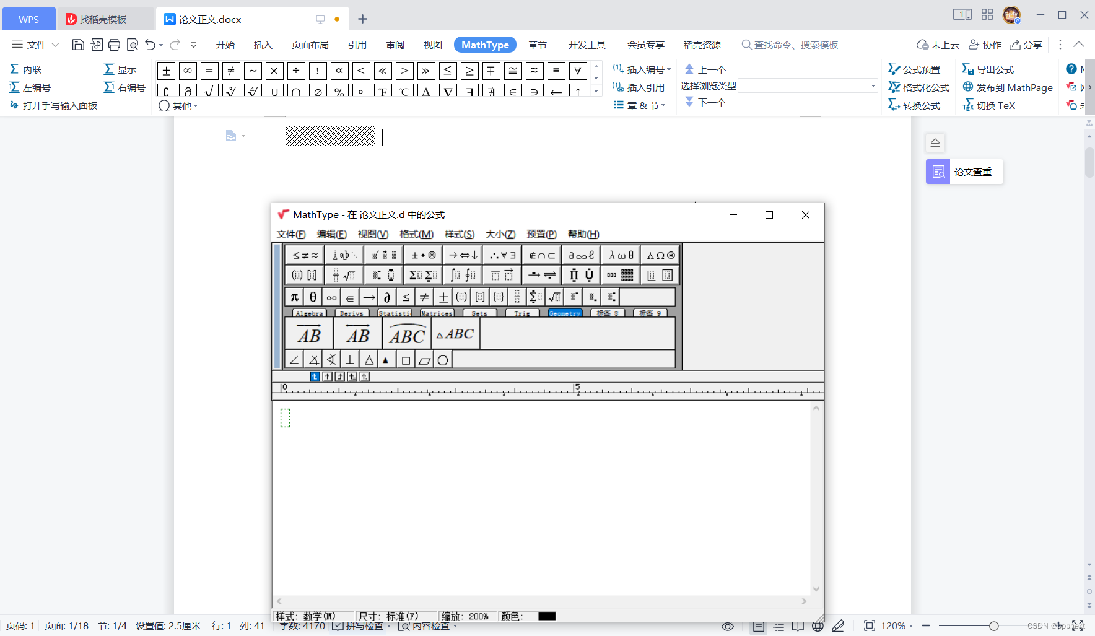Insert the not-equal symbol from WPS ribbon
The height and width of the screenshot is (636, 1095).
[231, 71]
